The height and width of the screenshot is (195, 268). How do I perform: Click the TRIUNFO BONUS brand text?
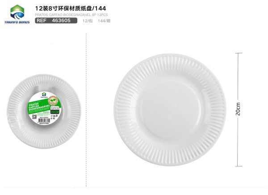point(17,22)
